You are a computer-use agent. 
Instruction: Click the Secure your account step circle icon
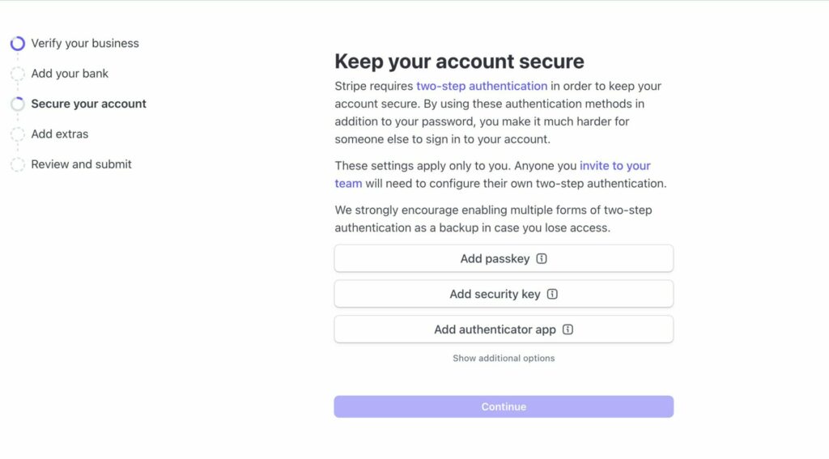[18, 104]
